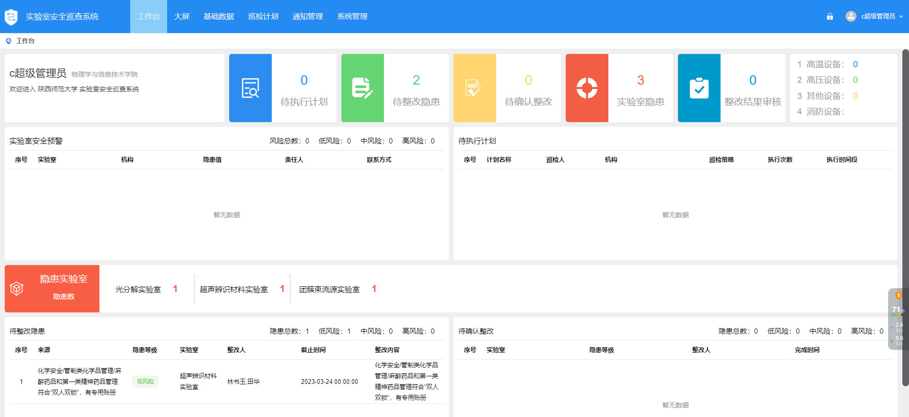The image size is (909, 417).
Task: Click the 待执行计划 count 0
Action: tap(304, 80)
